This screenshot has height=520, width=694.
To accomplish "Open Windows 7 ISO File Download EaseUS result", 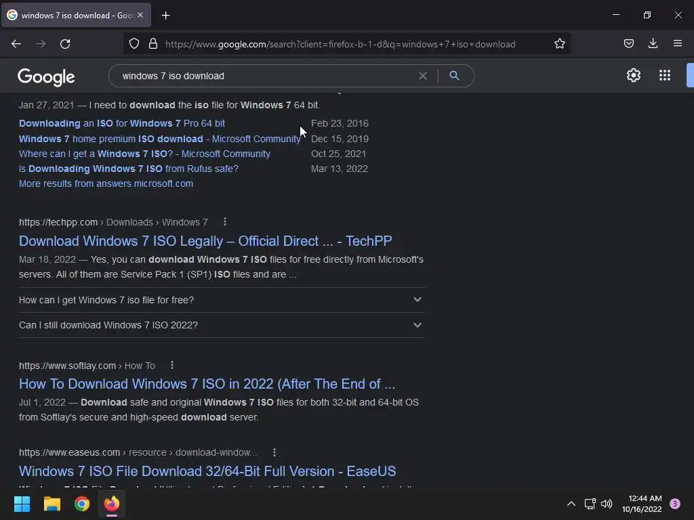I will point(207,471).
